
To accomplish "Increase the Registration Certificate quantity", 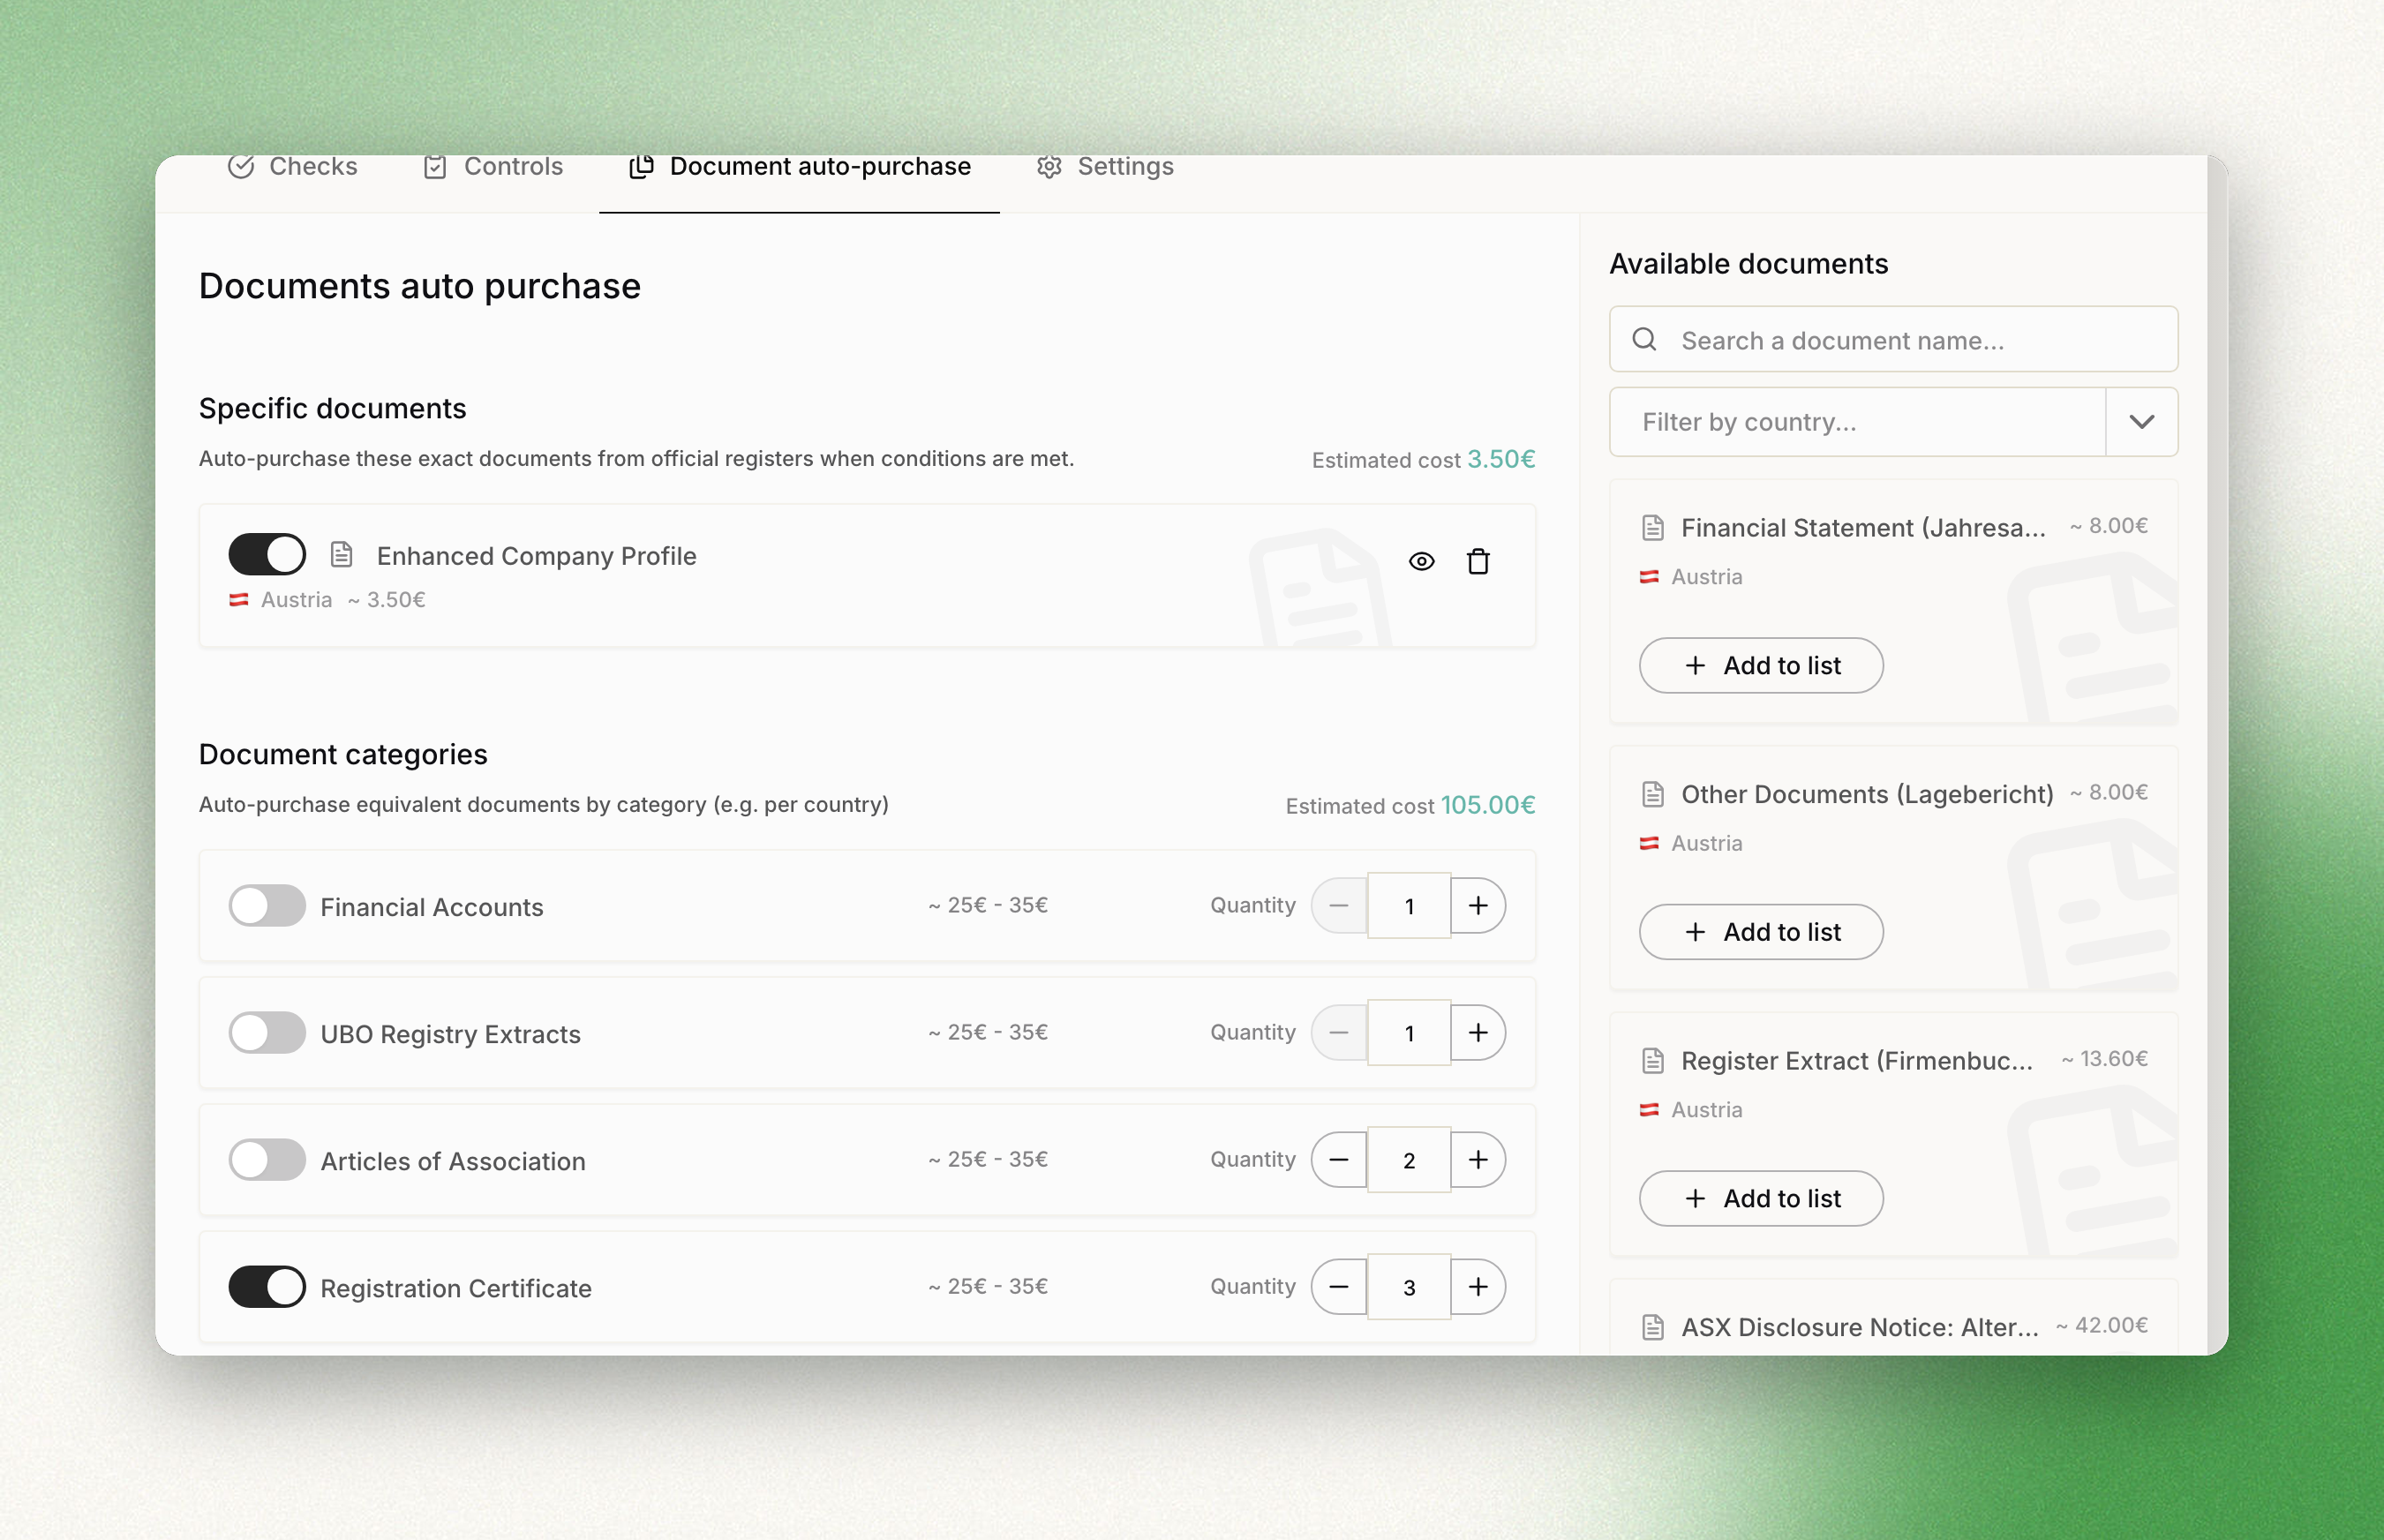I will coord(1478,1287).
